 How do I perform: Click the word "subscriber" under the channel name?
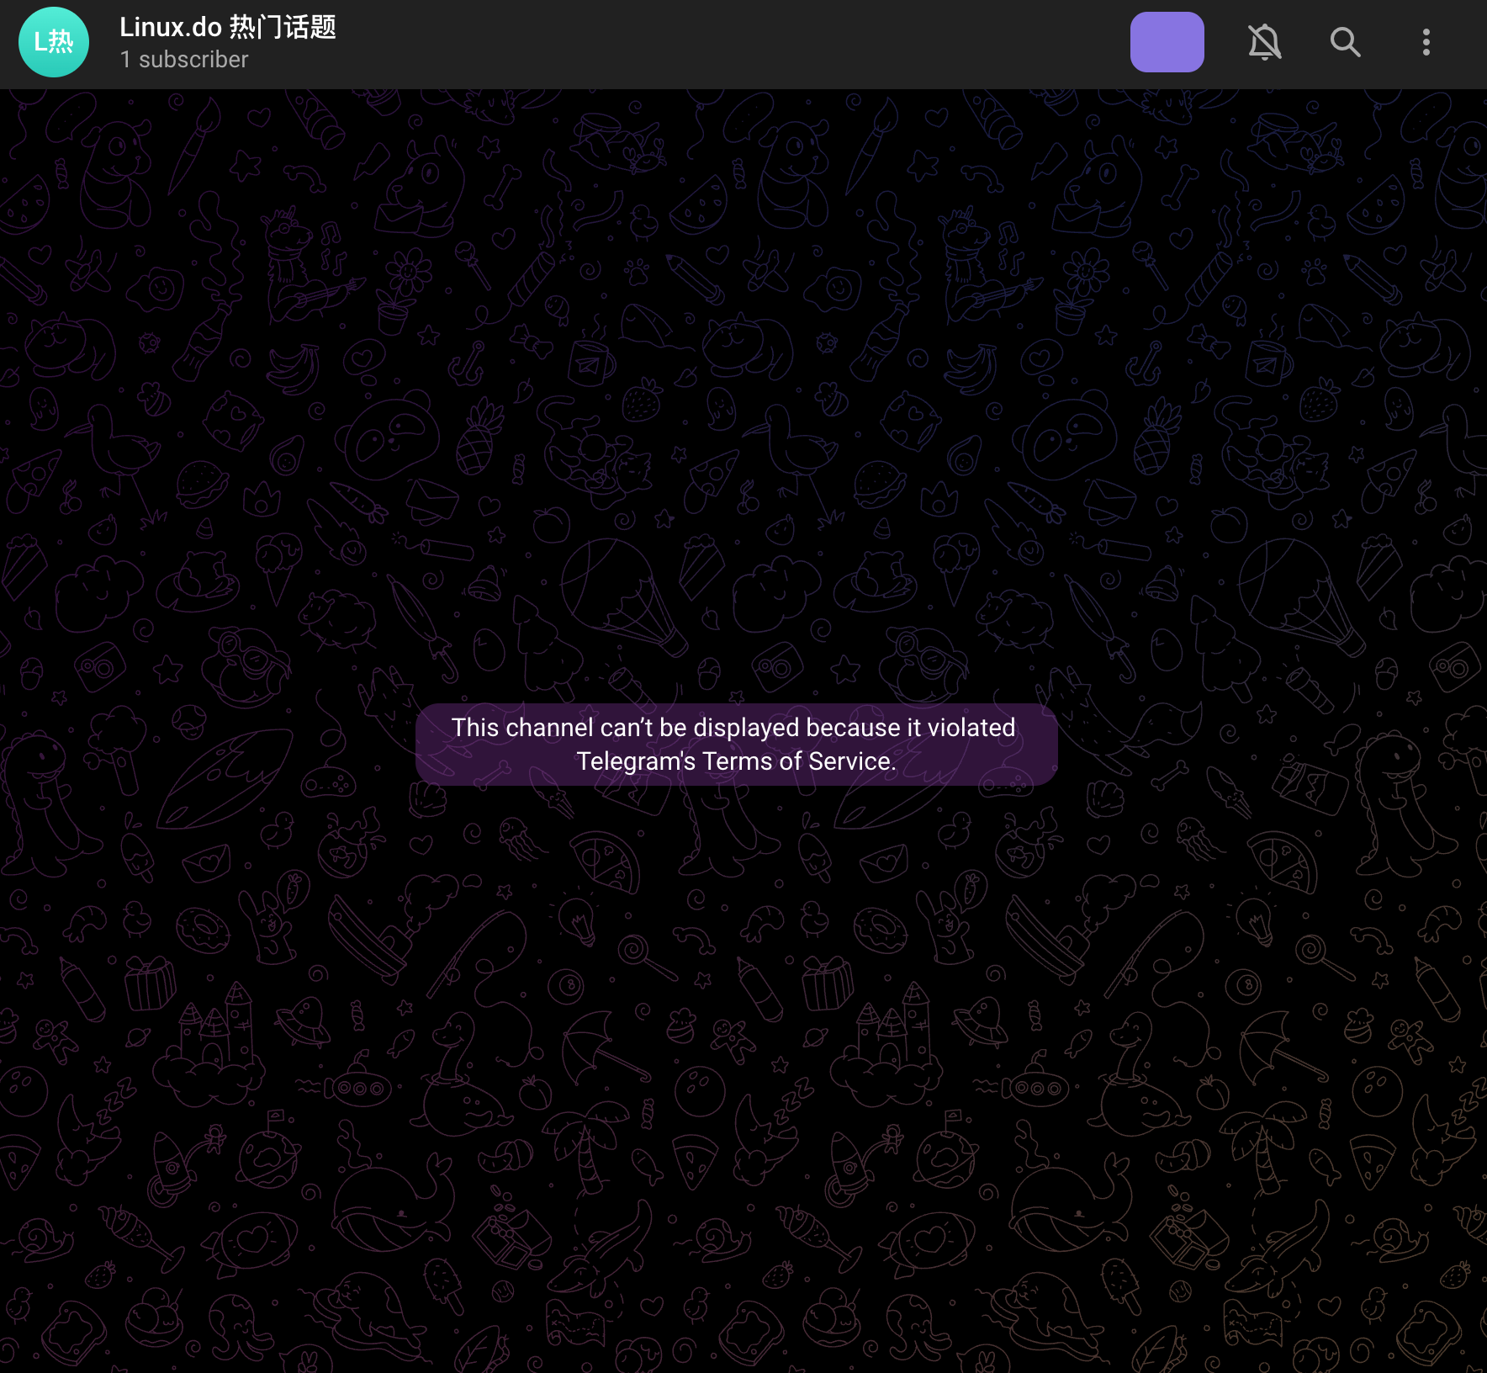coord(193,60)
